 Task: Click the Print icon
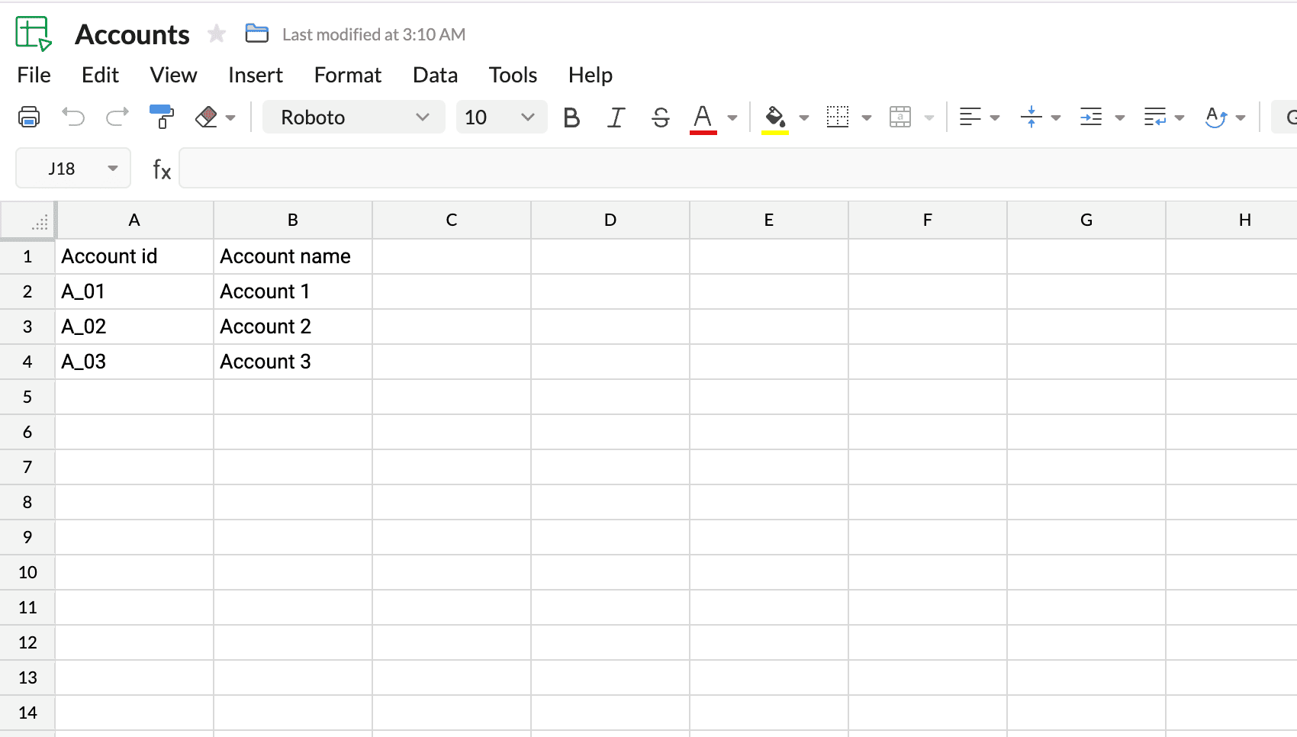pyautogui.click(x=29, y=117)
